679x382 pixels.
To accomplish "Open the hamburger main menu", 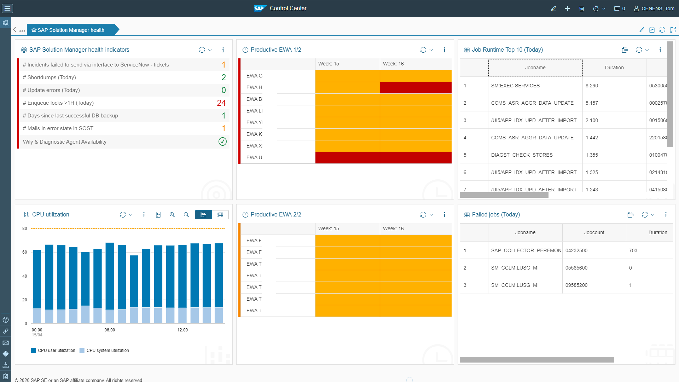I will 7,8.
